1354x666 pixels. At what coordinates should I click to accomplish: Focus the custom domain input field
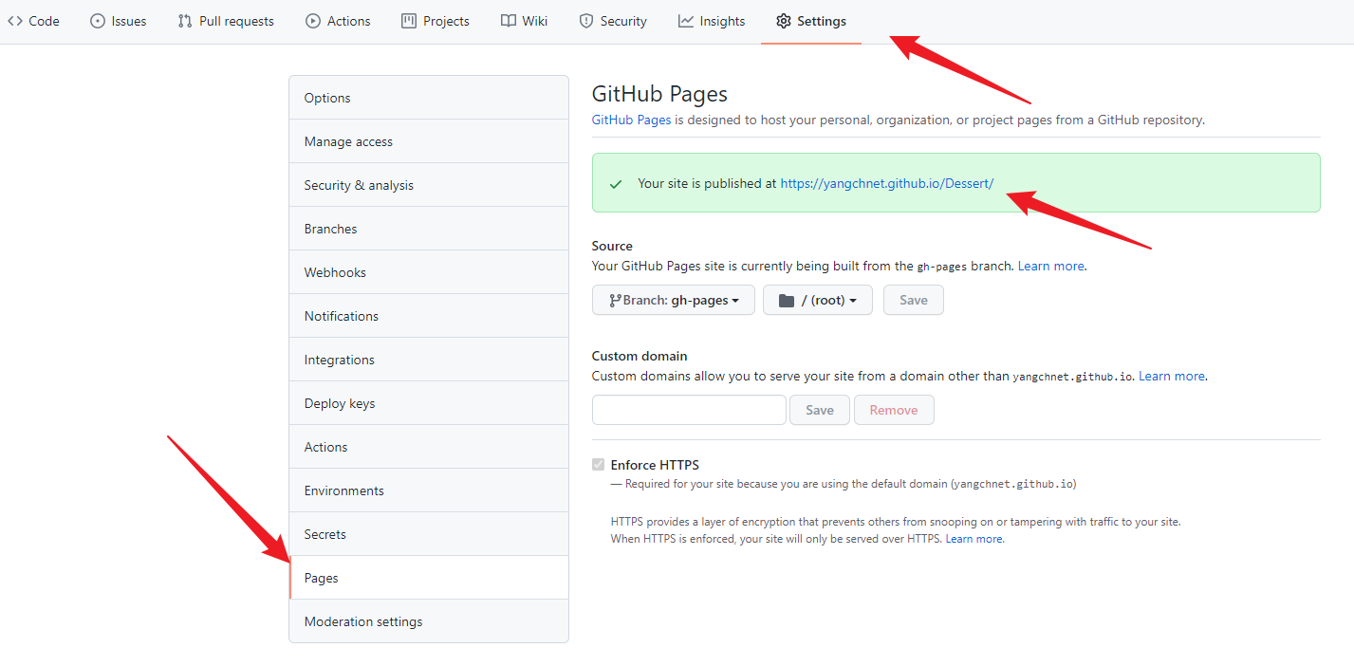[x=689, y=410]
